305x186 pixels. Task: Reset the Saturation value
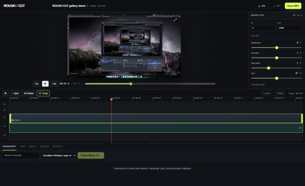[x=300, y=63]
